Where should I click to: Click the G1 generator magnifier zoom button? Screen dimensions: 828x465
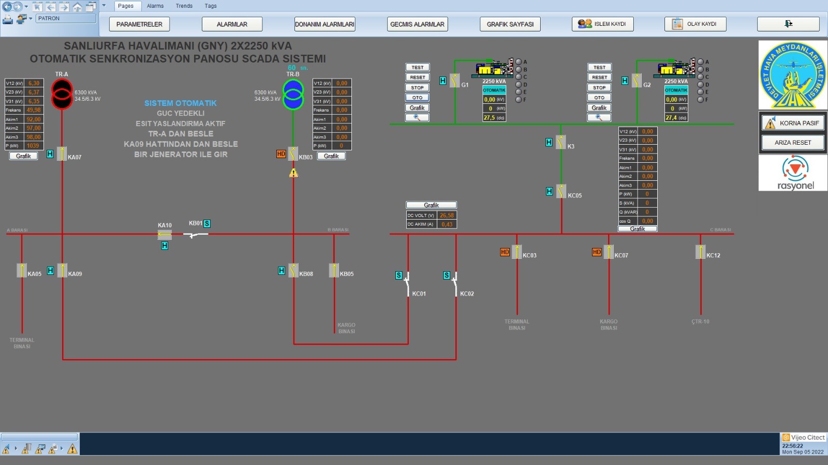pos(417,118)
